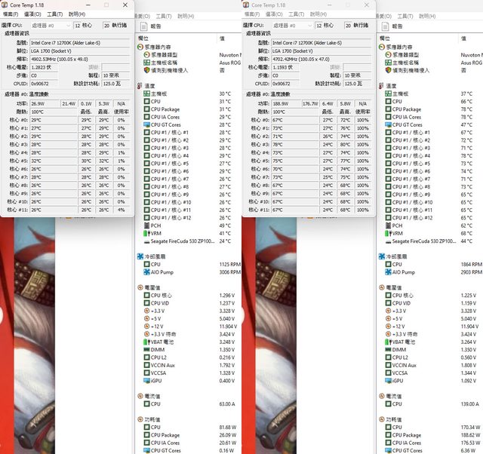The image size is (483, 454).
Task: Click the VRM icon showing 41 °C
Action: [147, 233]
